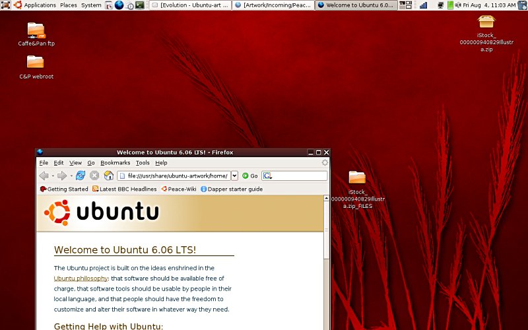Open the Forward history dropdown arrow

[71, 176]
